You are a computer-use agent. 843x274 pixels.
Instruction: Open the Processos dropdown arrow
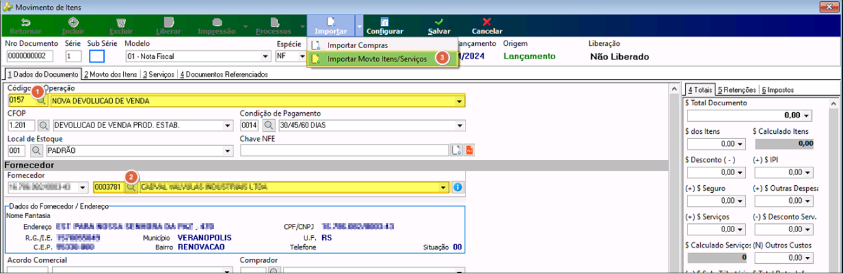pyautogui.click(x=302, y=27)
